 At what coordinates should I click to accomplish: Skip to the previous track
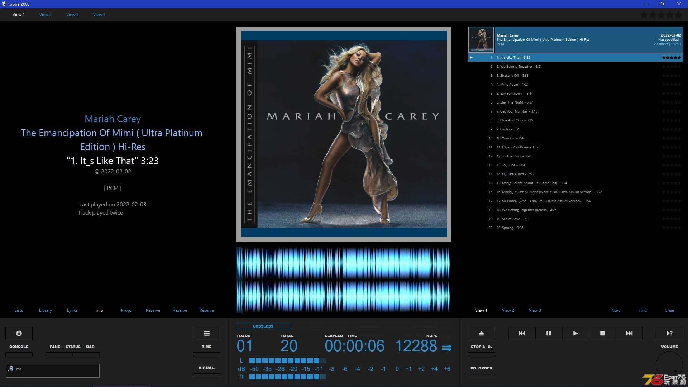[x=522, y=333]
